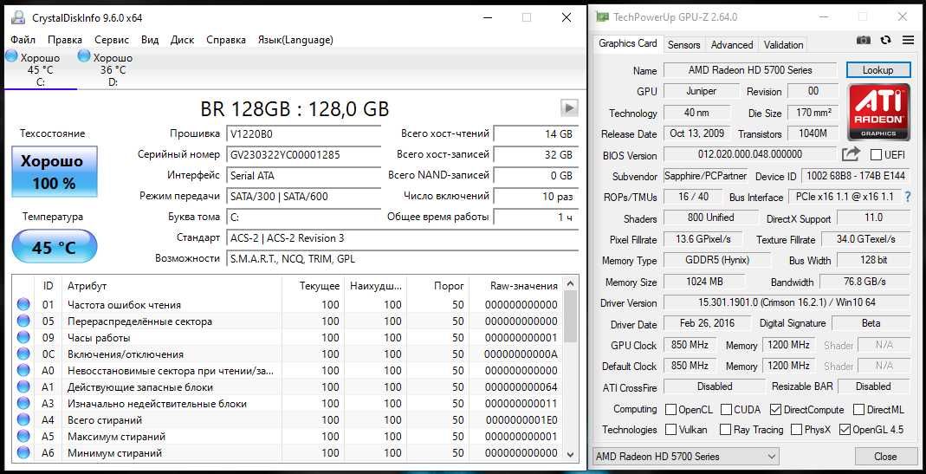
Task: Select drive D: status orb
Action: tap(84, 56)
